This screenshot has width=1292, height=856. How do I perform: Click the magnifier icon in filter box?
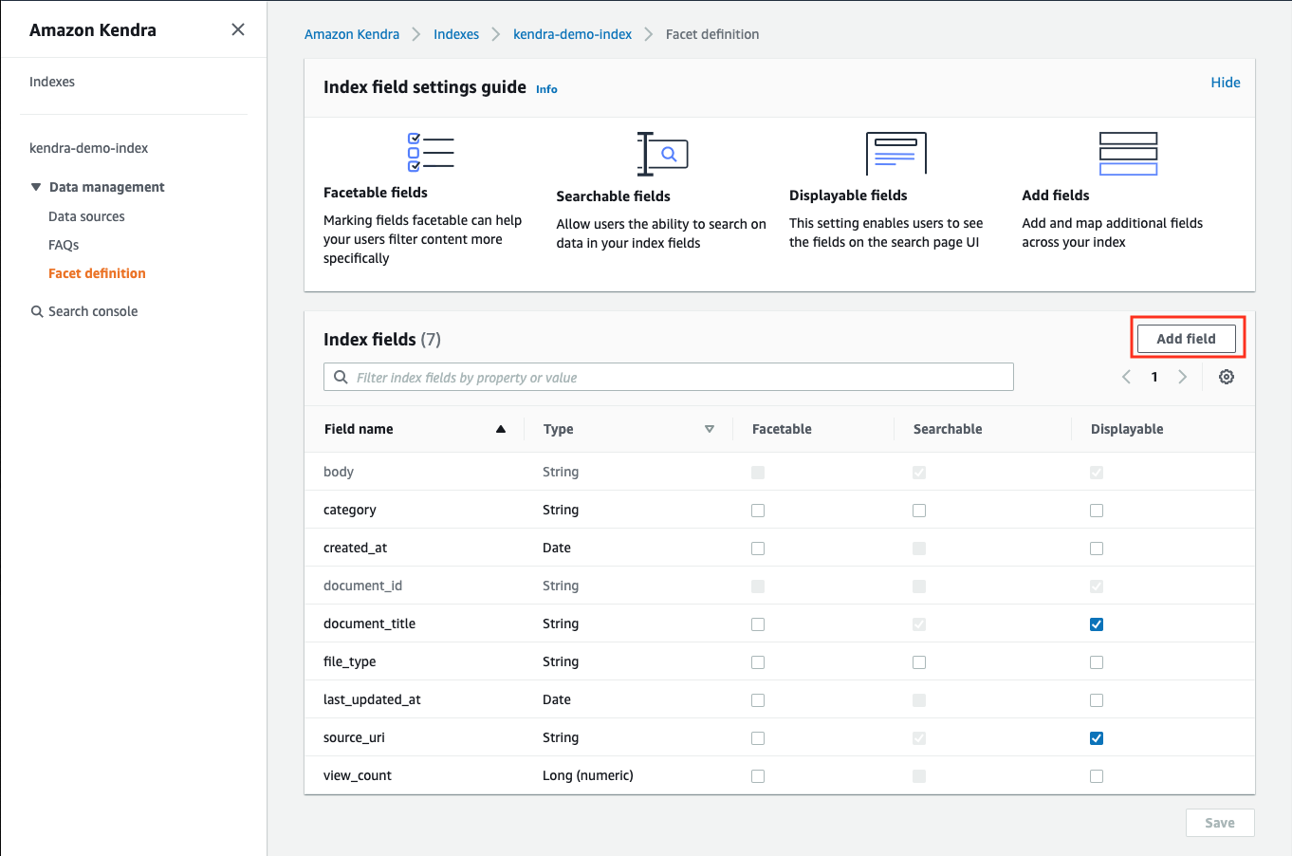pyautogui.click(x=341, y=377)
